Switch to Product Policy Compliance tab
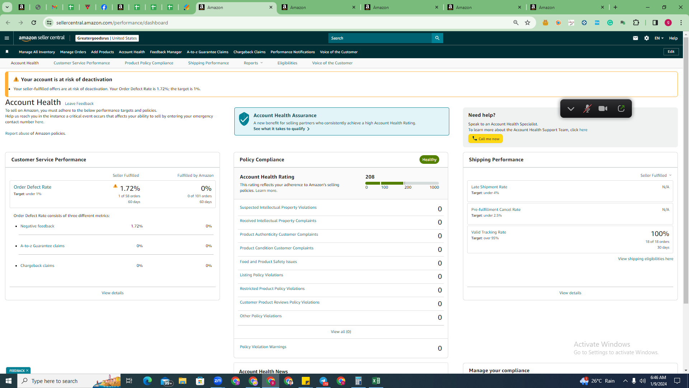The height and width of the screenshot is (388, 689). tap(149, 63)
